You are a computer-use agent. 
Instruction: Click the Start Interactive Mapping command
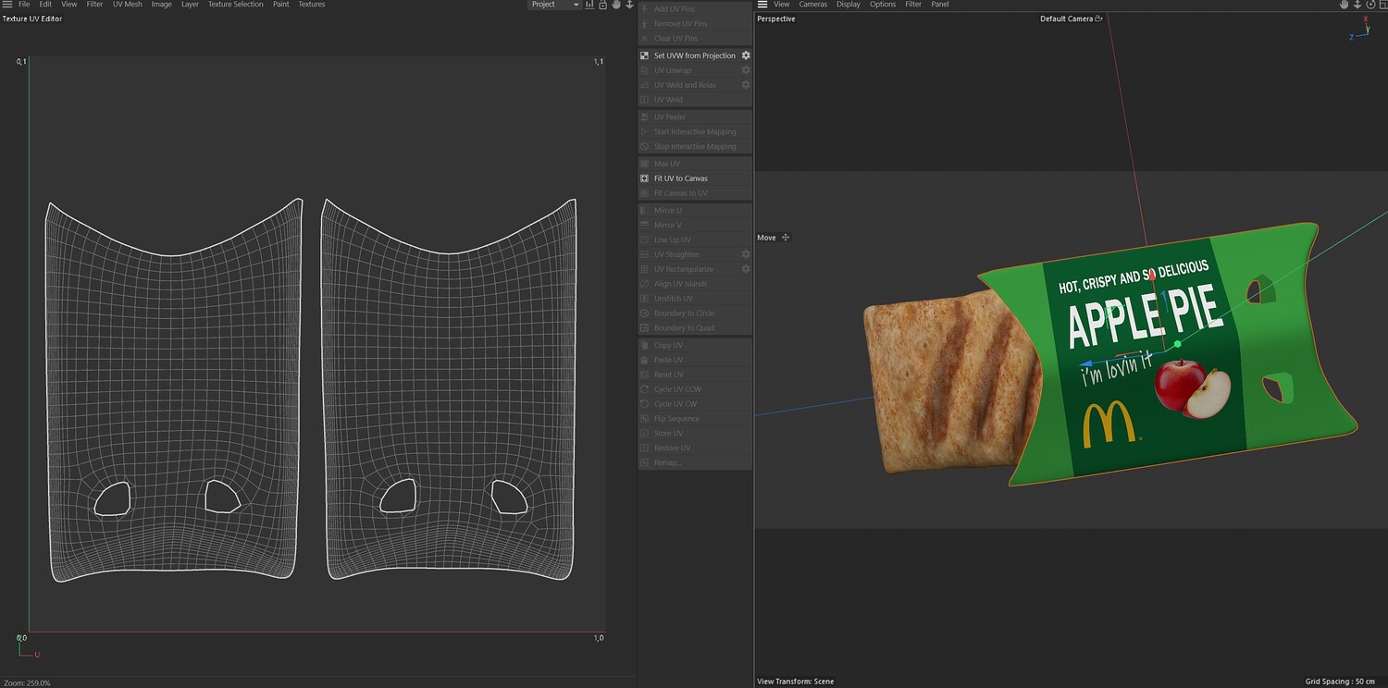tap(695, 132)
